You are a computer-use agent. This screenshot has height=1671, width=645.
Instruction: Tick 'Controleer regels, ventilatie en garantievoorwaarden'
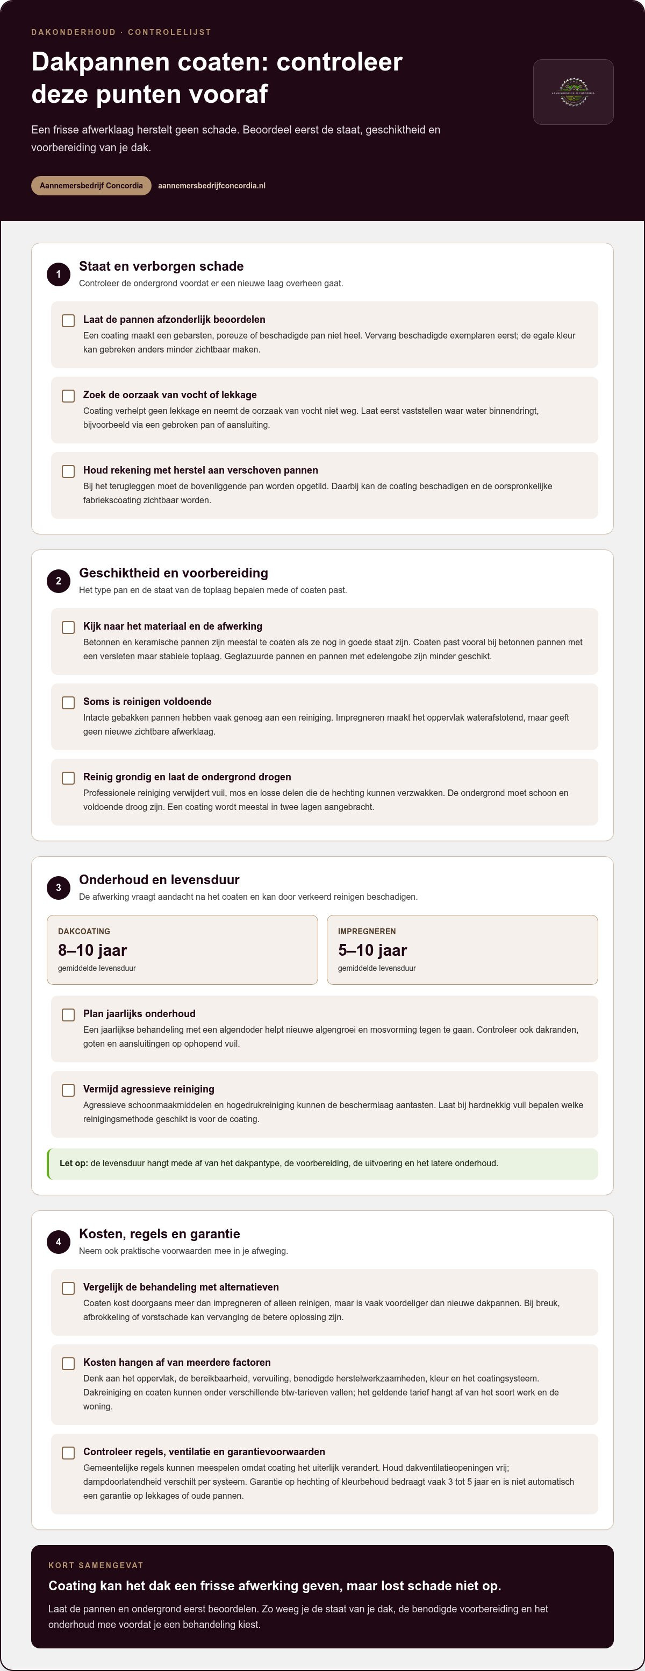[x=68, y=1453]
